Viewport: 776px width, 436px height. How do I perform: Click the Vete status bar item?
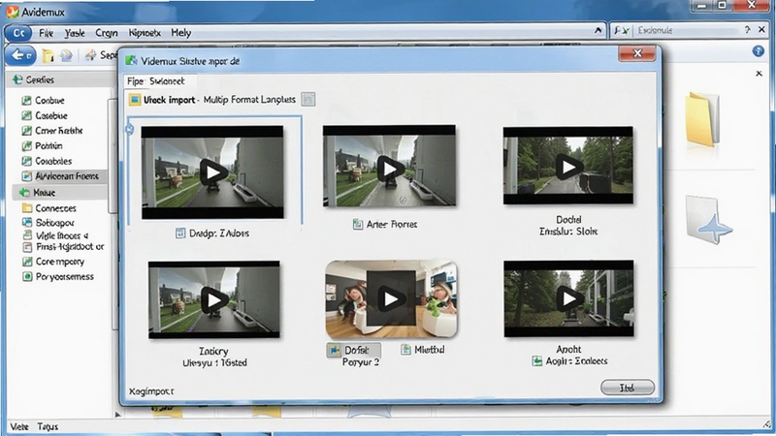point(19,426)
